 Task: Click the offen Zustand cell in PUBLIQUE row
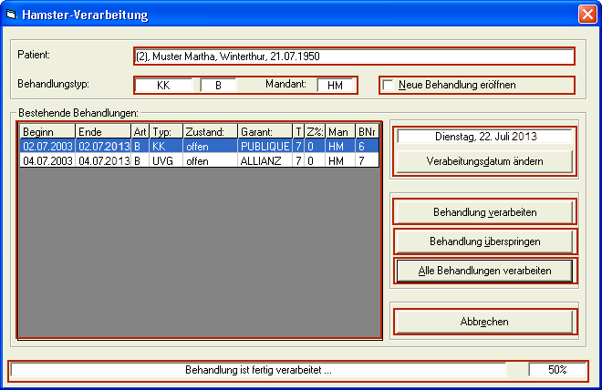pos(211,146)
